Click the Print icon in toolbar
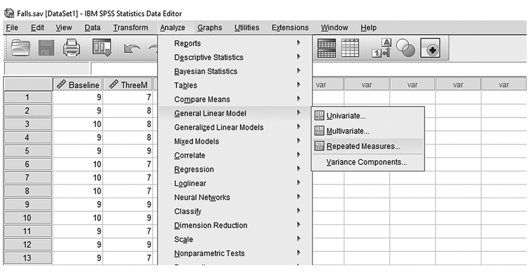 point(71,48)
